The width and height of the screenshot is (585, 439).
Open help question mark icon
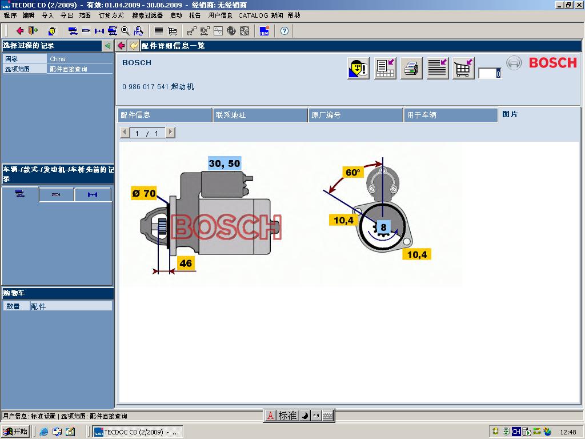click(x=285, y=31)
